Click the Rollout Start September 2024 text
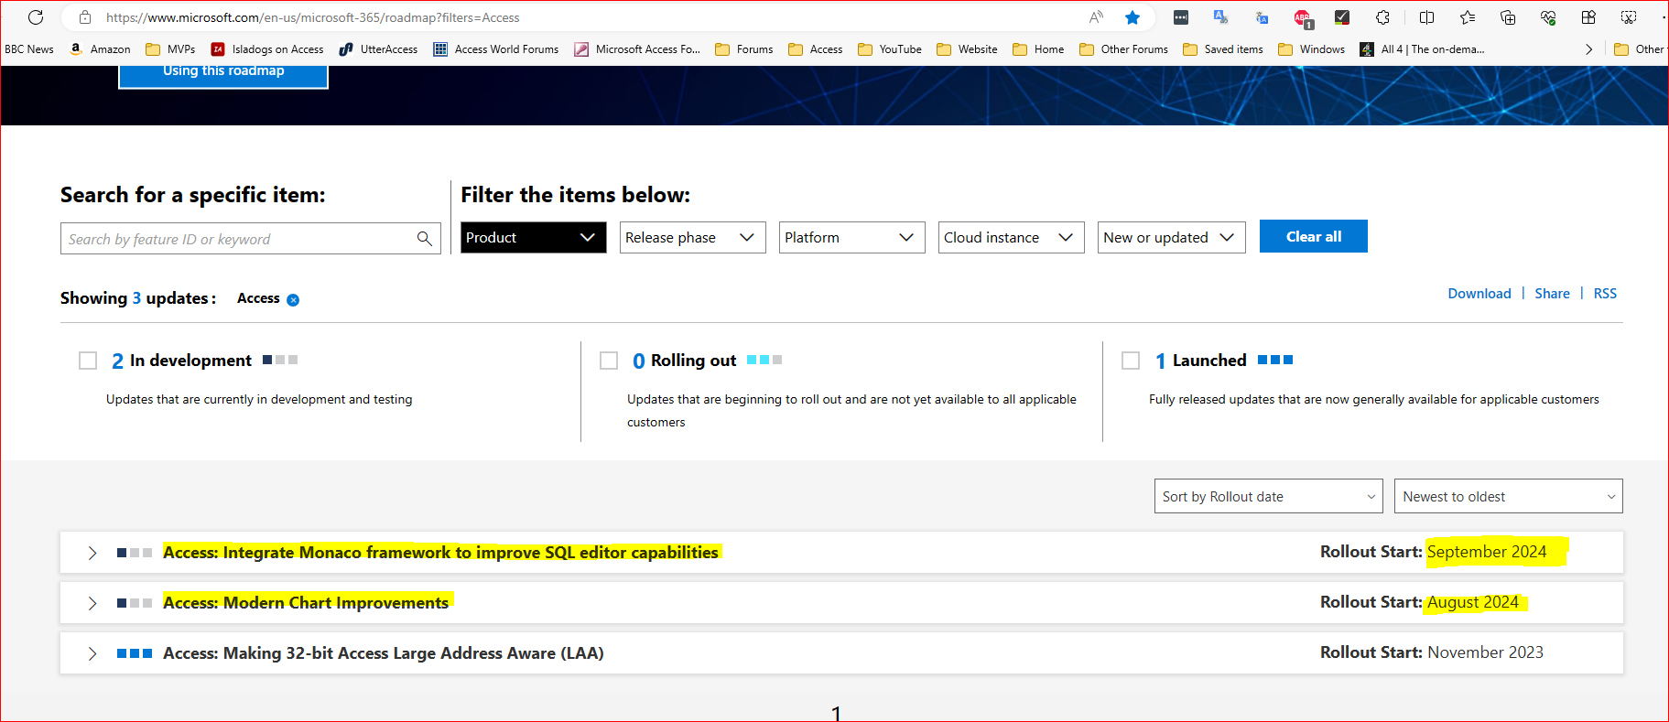This screenshot has width=1669, height=722. click(1433, 552)
